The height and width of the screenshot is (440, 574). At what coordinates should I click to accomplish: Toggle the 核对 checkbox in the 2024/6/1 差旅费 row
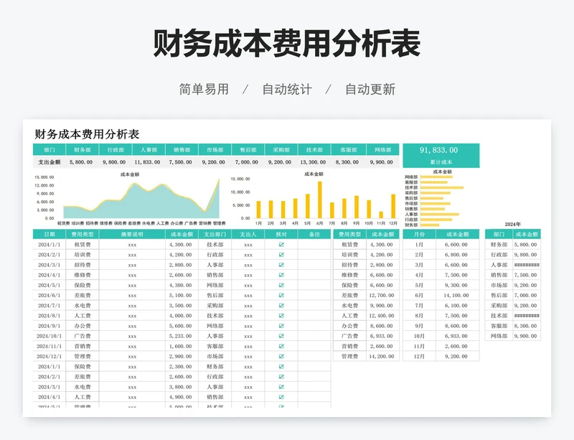281,295
